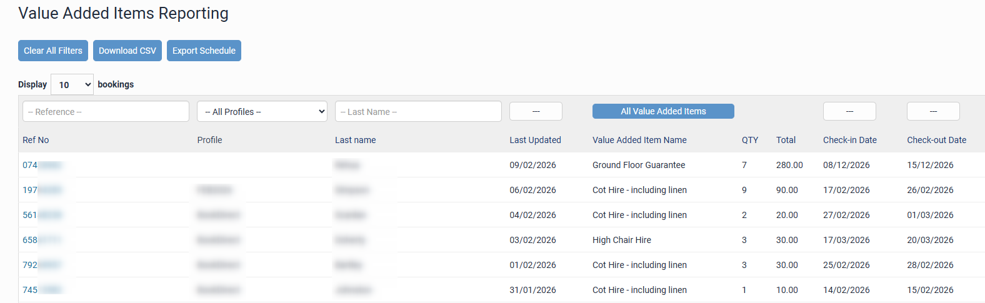Open booking reference starting with 561
Image resolution: width=985 pixels, height=303 pixels.
pyautogui.click(x=41, y=215)
